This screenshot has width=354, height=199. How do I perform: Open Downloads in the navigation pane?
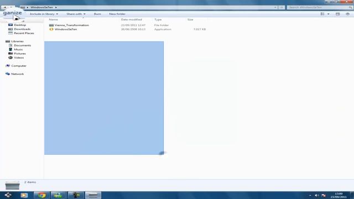pos(22,29)
